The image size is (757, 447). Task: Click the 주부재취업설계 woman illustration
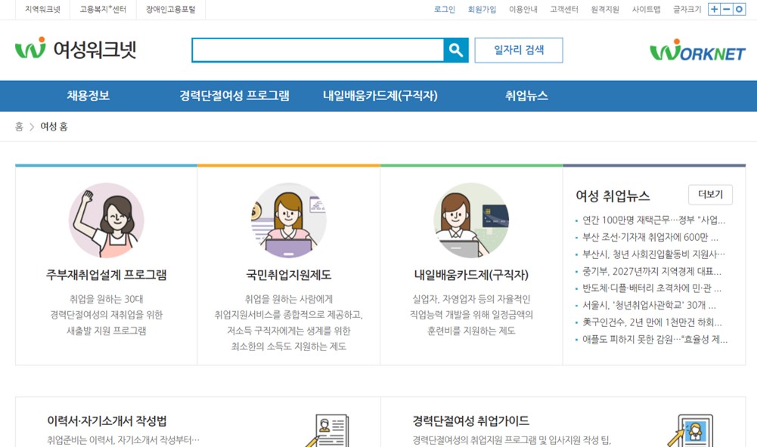coord(106,220)
